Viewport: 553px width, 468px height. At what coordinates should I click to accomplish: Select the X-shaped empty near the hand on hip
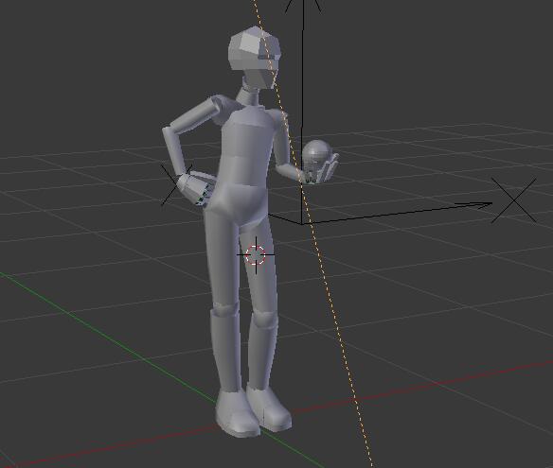point(176,185)
